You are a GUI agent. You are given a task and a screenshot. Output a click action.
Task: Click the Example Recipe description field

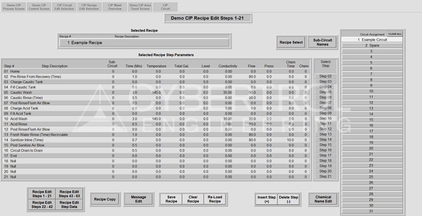144,43
